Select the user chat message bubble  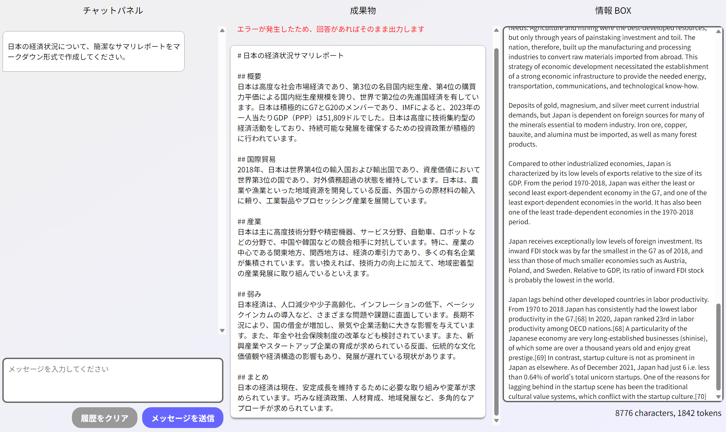click(x=94, y=52)
